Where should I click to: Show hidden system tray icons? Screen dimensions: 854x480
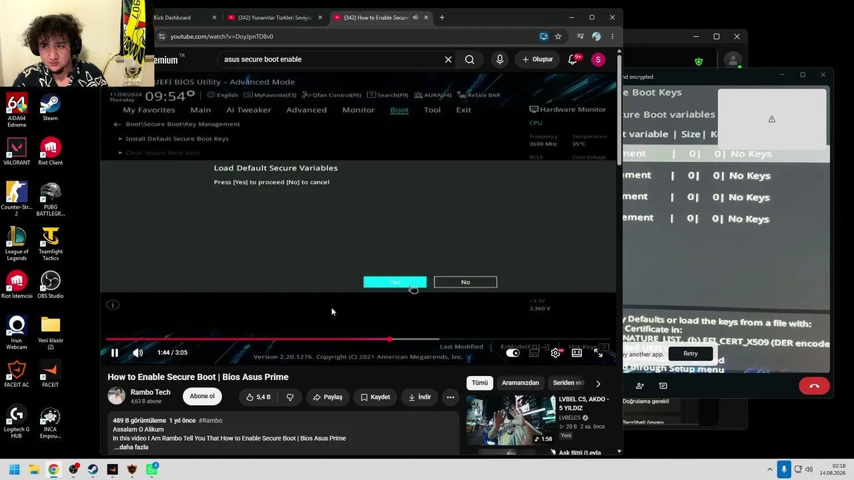769,469
